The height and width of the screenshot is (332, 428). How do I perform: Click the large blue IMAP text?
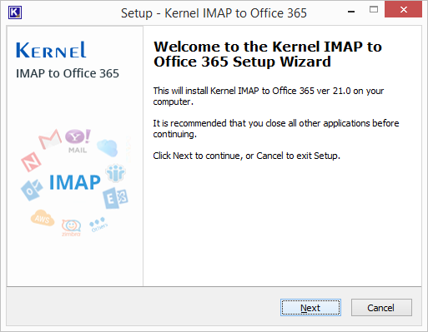pyautogui.click(x=75, y=182)
